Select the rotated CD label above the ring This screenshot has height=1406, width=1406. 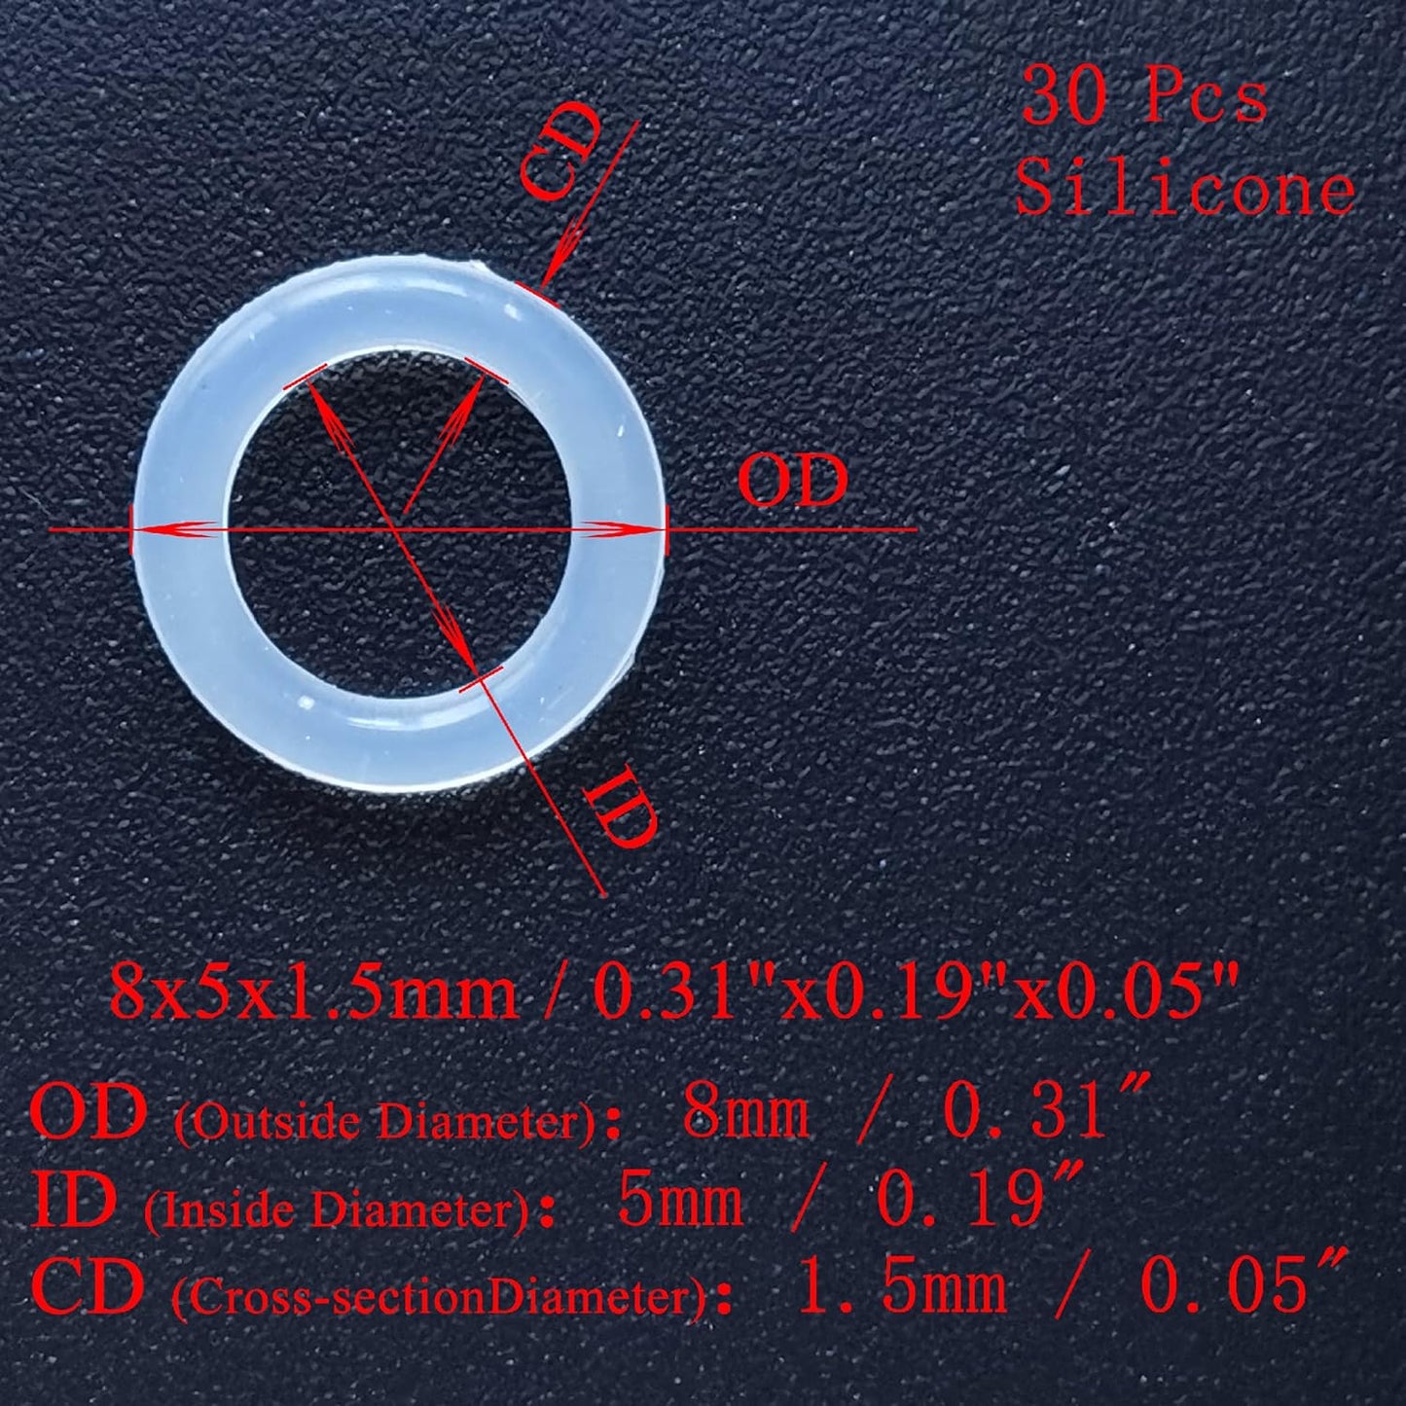[560, 151]
